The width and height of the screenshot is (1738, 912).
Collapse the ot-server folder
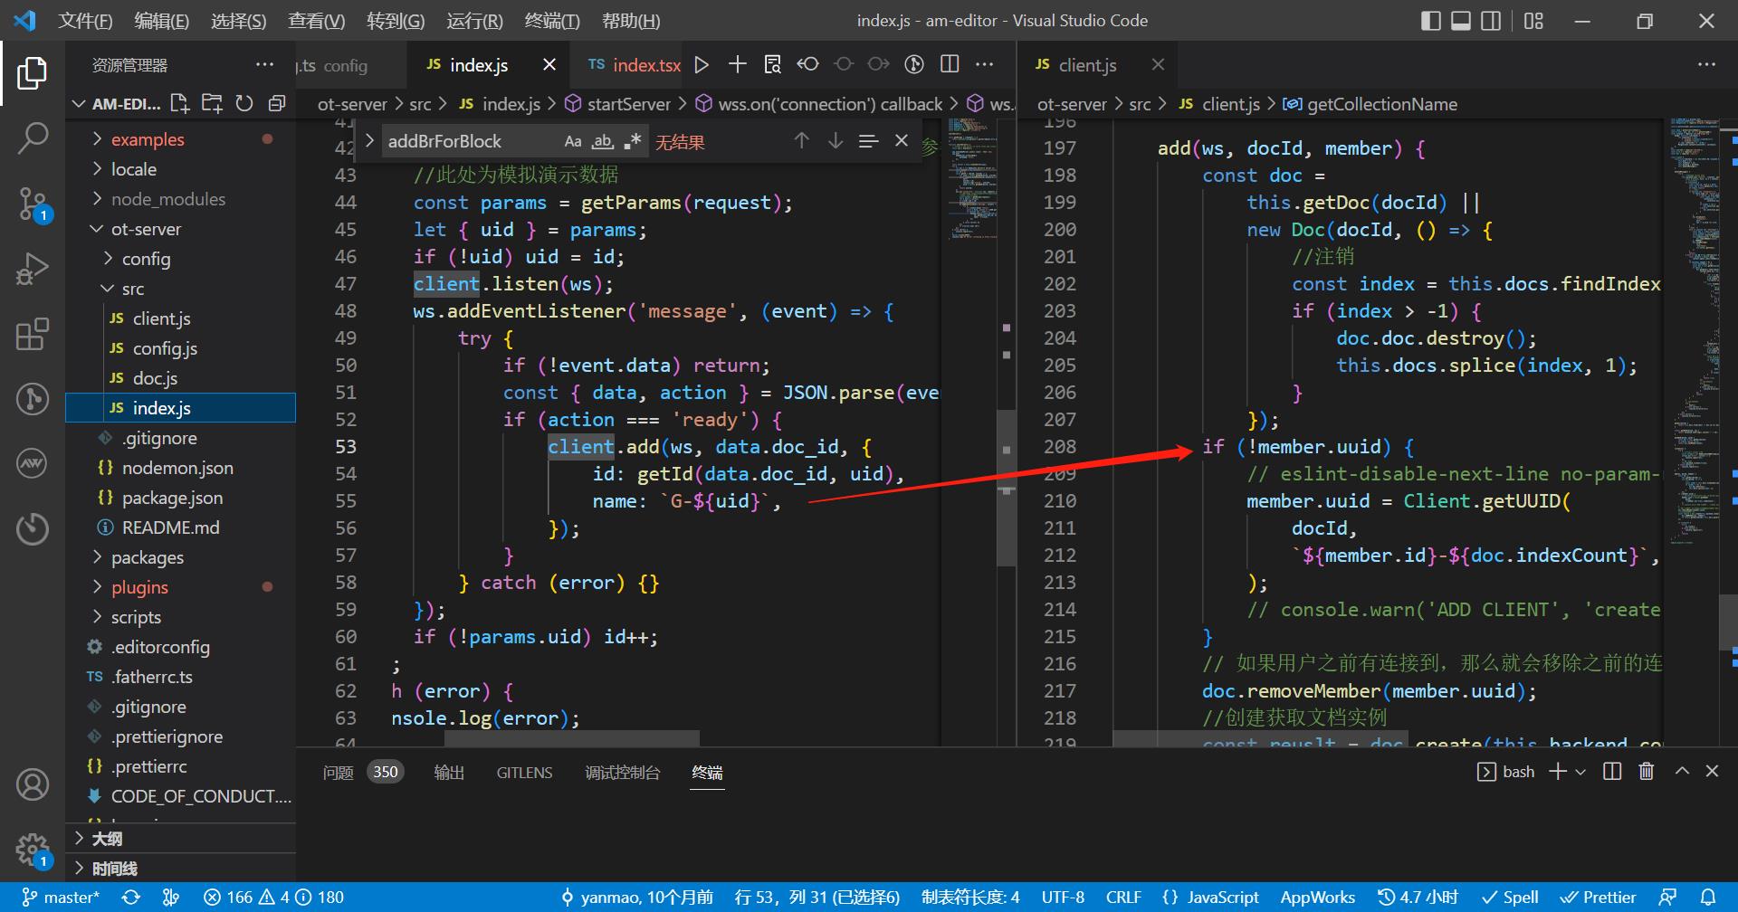pyautogui.click(x=146, y=229)
